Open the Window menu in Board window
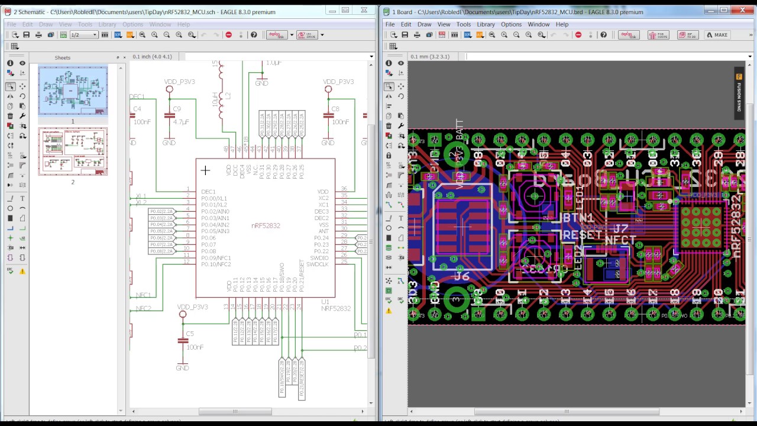This screenshot has width=757, height=426. click(x=538, y=24)
